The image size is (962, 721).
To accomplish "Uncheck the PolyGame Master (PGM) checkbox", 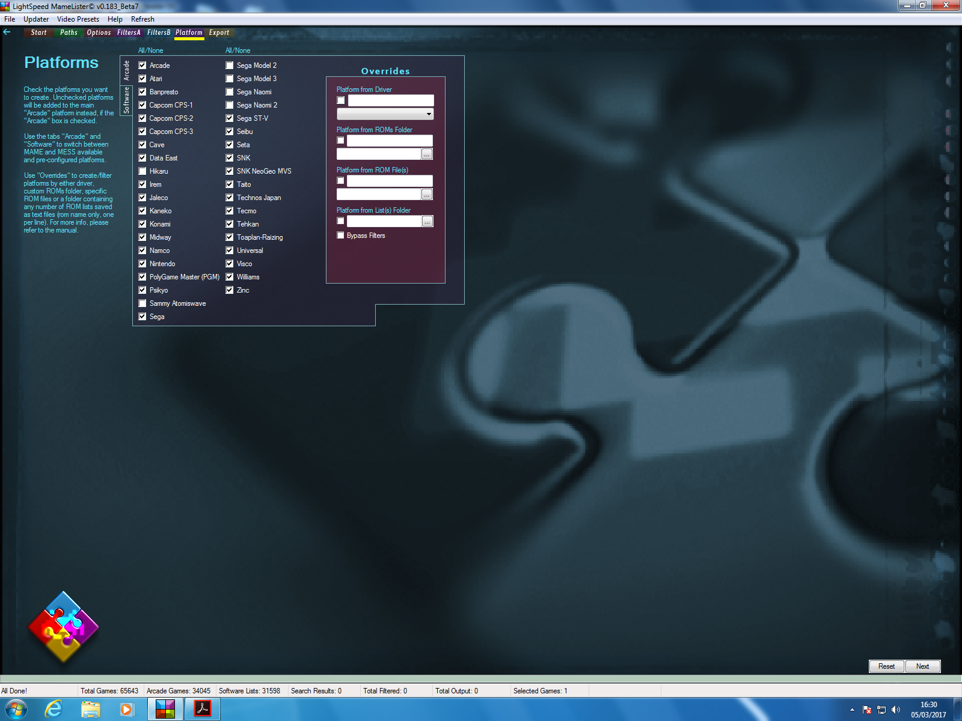I will [142, 277].
